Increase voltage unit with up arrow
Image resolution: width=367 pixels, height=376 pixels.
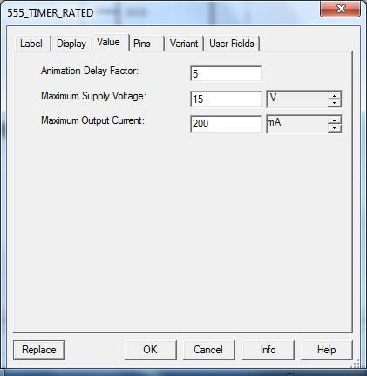[335, 95]
